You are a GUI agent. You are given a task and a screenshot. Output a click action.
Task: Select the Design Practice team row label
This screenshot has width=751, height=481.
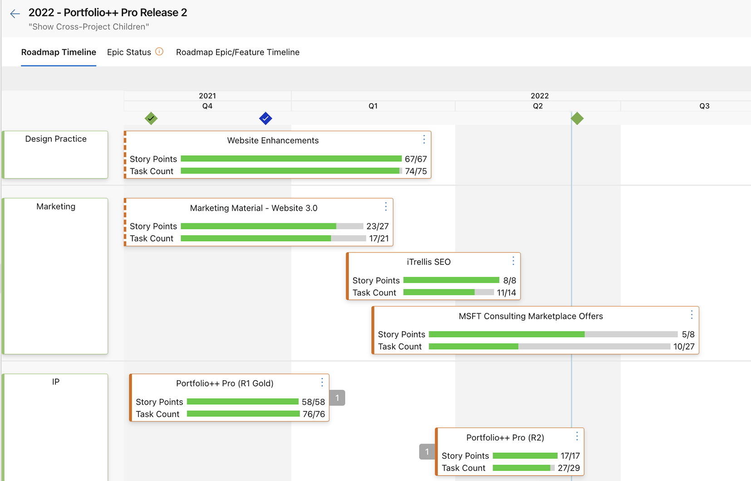pyautogui.click(x=56, y=139)
